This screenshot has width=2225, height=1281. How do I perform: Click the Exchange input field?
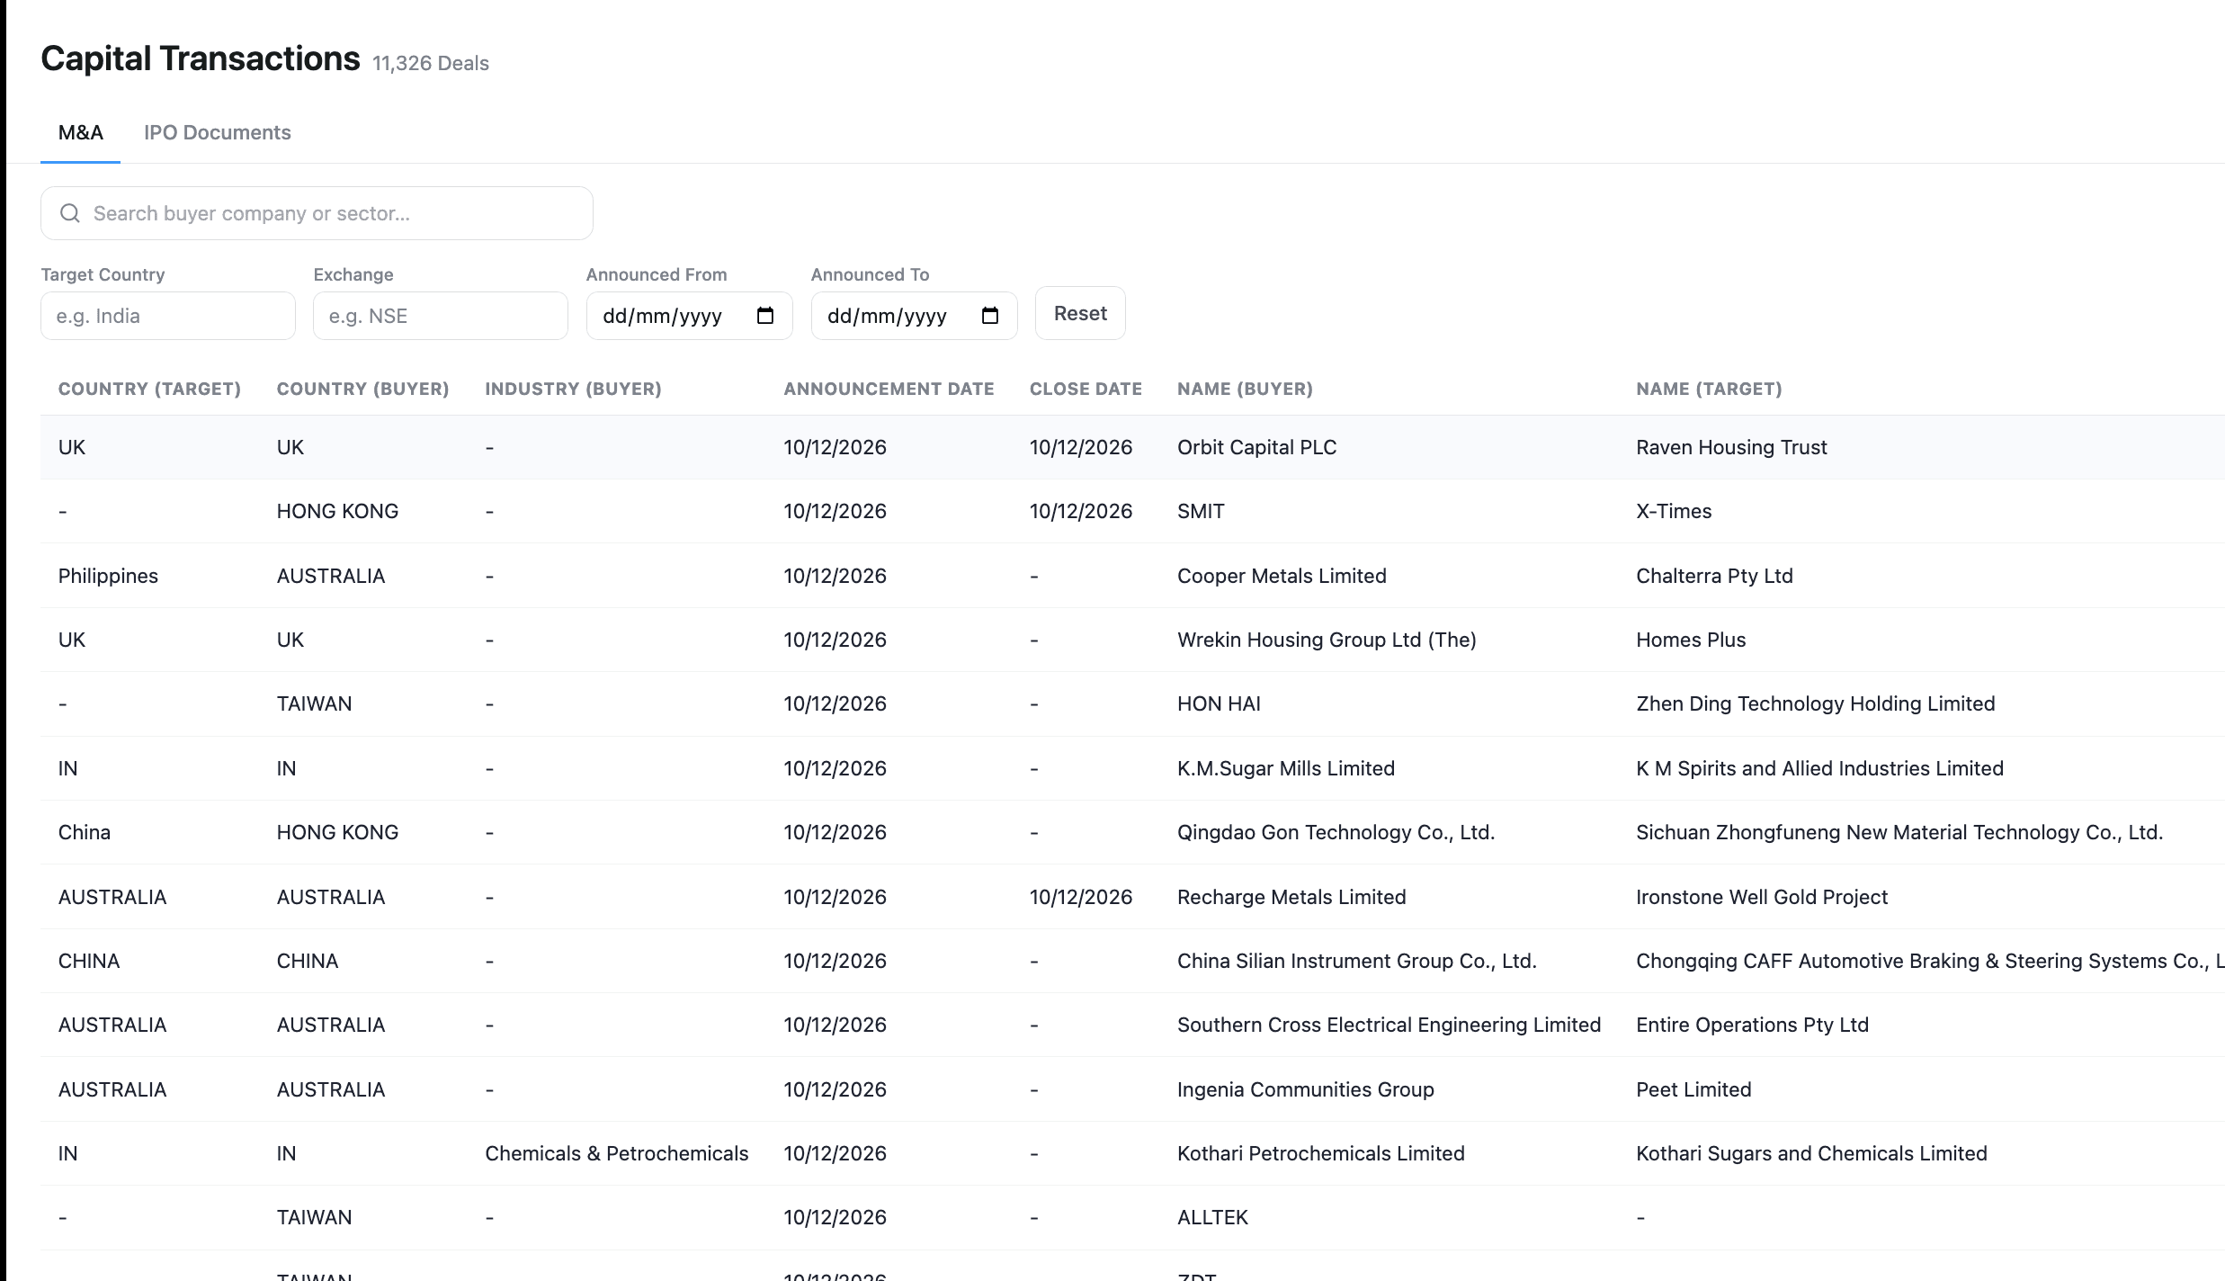point(441,316)
